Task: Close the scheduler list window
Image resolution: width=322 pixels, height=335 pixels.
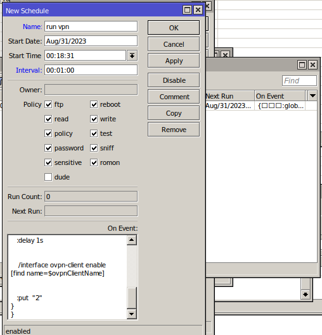Action: point(312,64)
